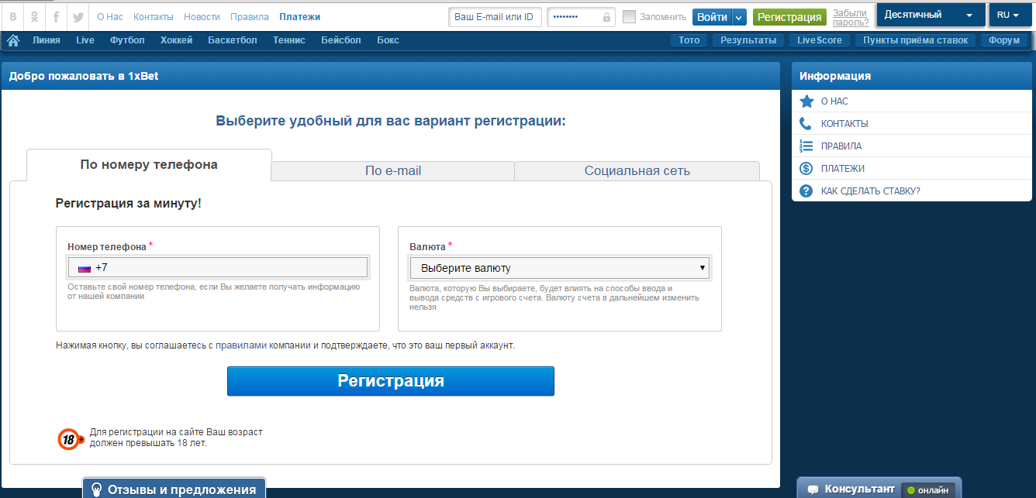The height and width of the screenshot is (498, 1036).
Task: Go to the home page via house icon
Action: 13,40
